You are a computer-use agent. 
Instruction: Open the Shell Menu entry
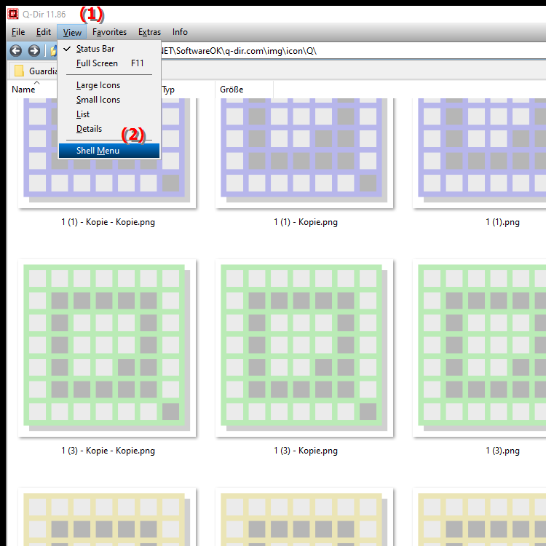click(x=109, y=151)
